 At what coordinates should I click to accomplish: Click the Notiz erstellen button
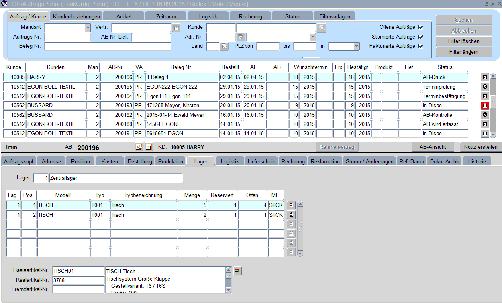(x=480, y=147)
